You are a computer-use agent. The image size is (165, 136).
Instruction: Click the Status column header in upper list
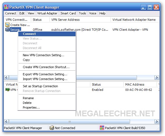(x=40, y=20)
